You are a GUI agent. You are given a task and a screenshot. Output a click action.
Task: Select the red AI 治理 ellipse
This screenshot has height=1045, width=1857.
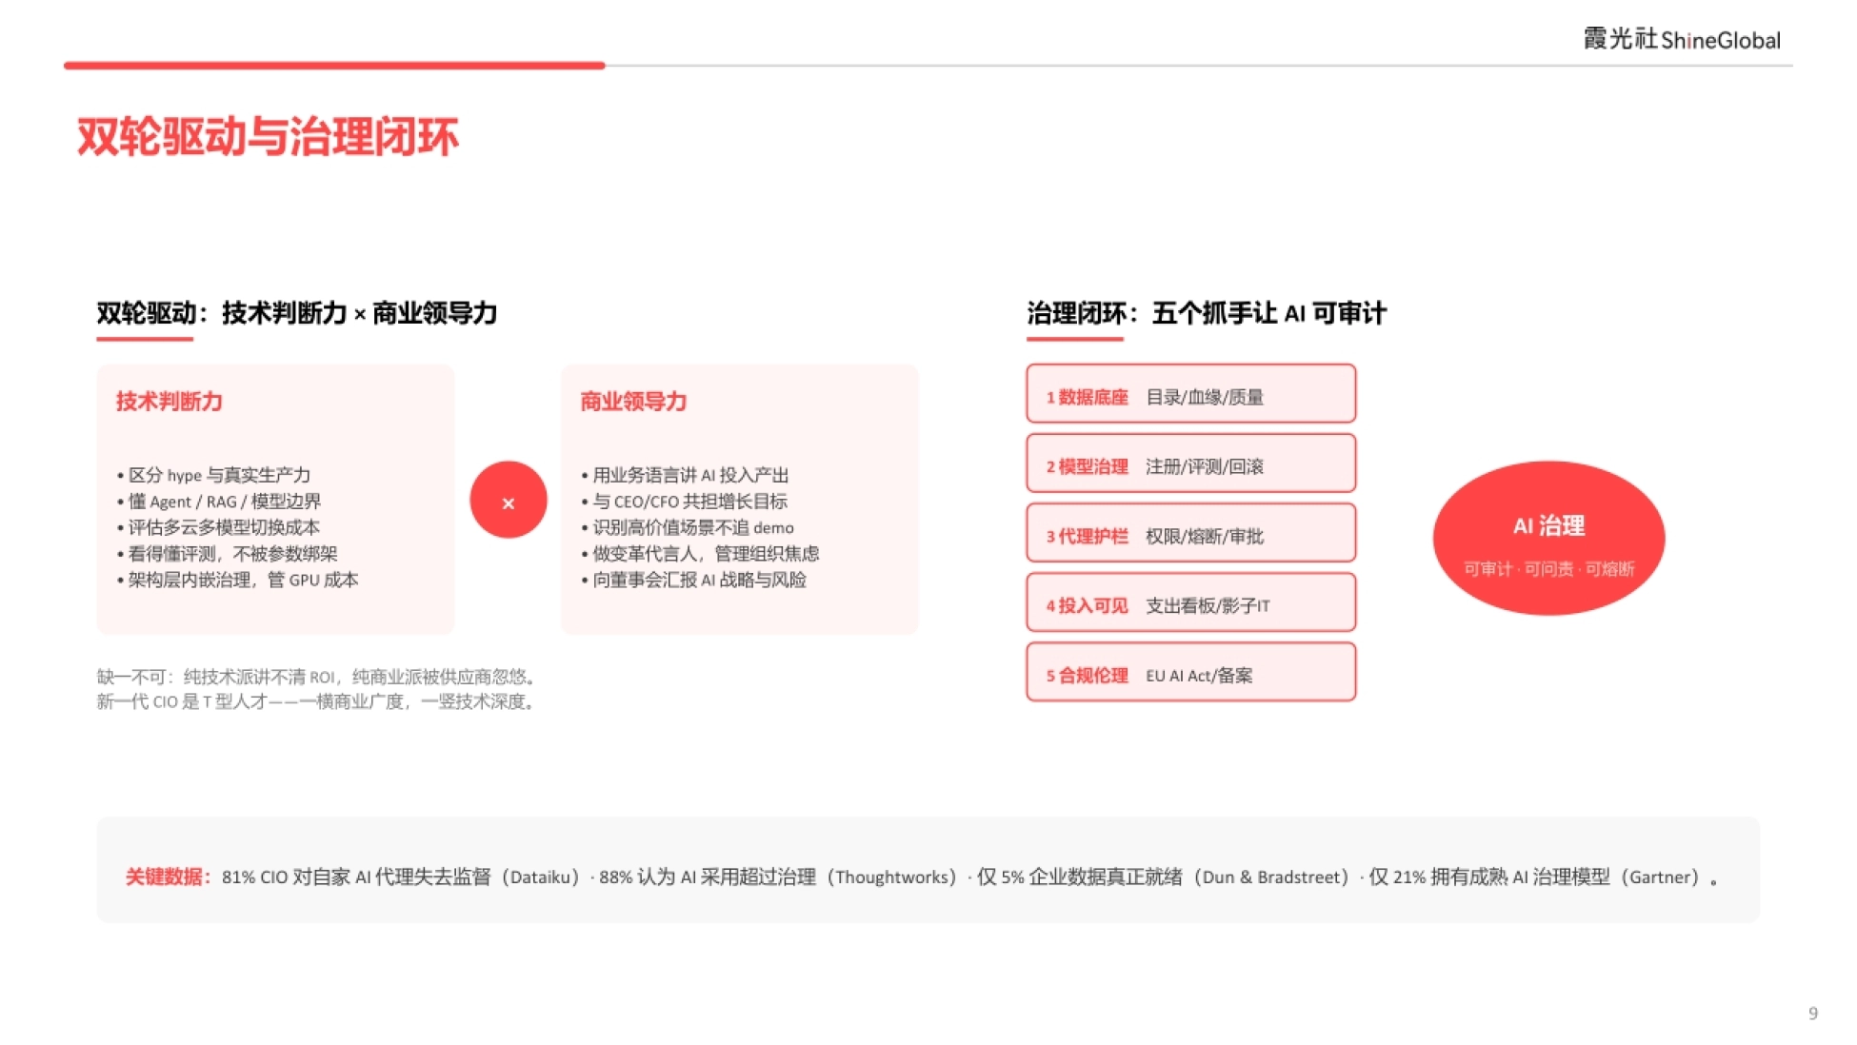click(x=1548, y=538)
